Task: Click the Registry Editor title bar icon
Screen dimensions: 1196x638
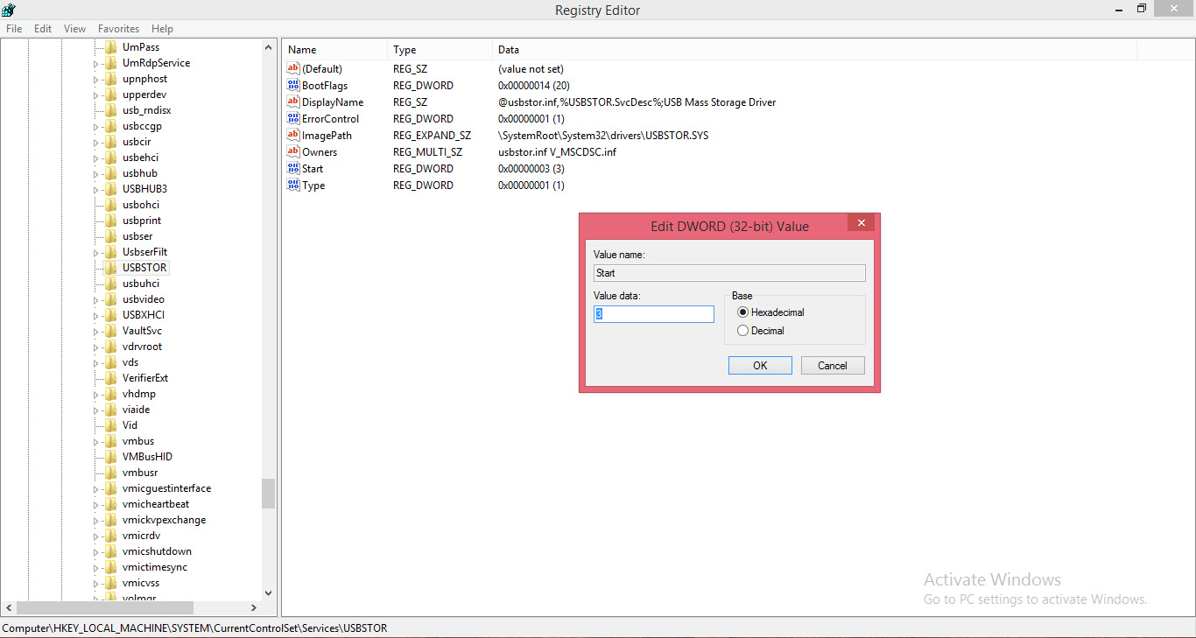Action: pyautogui.click(x=9, y=10)
